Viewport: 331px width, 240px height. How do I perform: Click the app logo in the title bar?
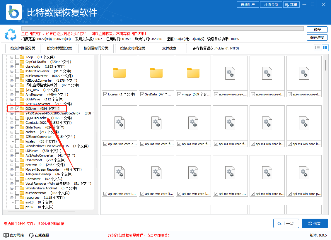14,12
